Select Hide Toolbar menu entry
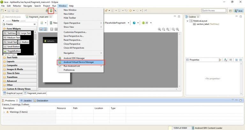 (x=81, y=18)
